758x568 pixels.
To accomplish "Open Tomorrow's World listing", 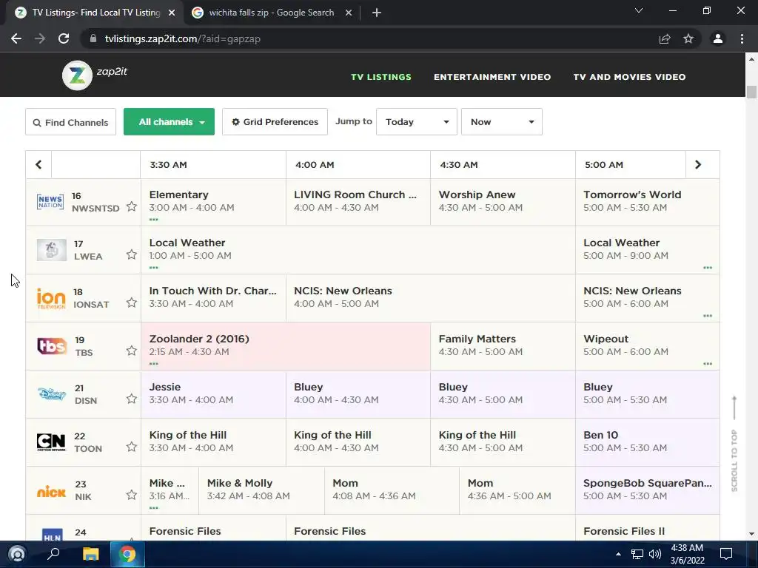I will [x=647, y=202].
